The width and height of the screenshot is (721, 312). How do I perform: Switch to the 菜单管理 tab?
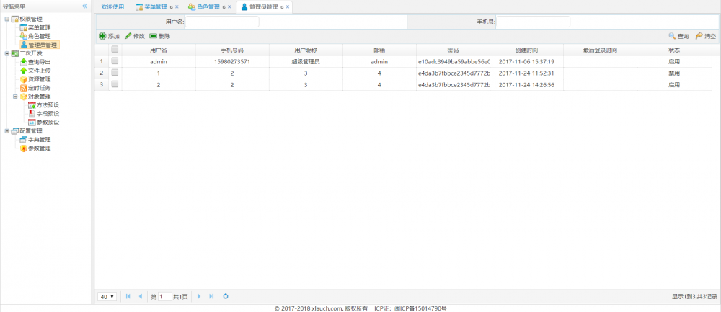pos(156,7)
